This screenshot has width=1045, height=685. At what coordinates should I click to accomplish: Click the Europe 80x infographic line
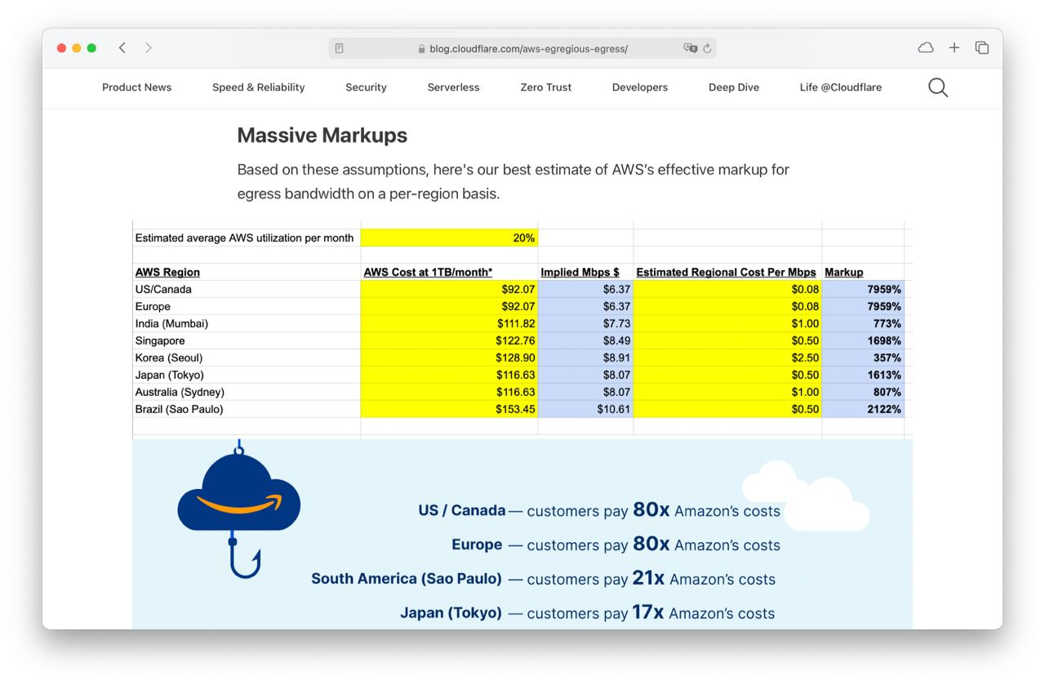[616, 545]
